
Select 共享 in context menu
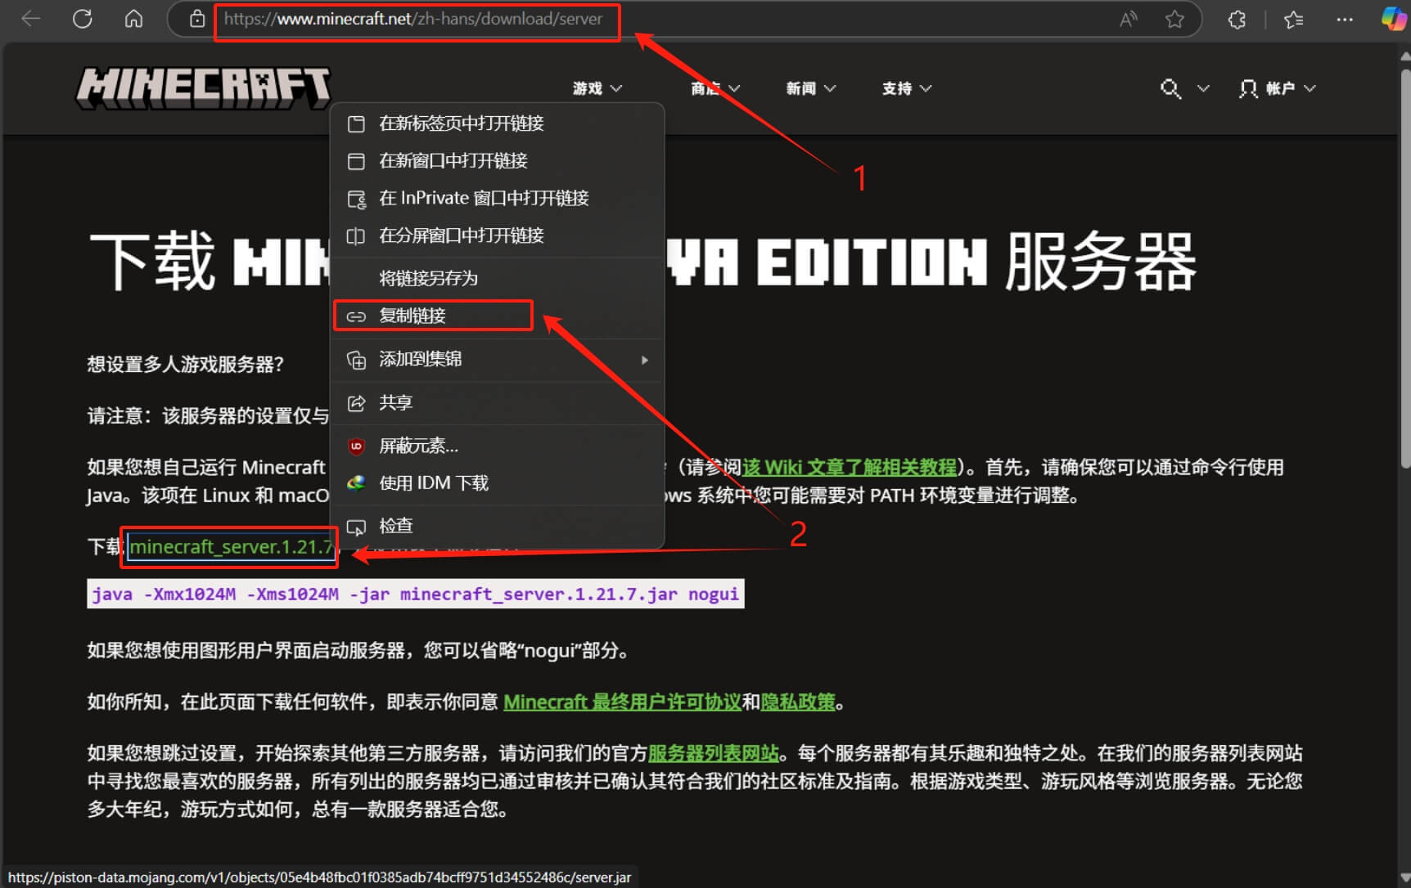click(x=498, y=403)
